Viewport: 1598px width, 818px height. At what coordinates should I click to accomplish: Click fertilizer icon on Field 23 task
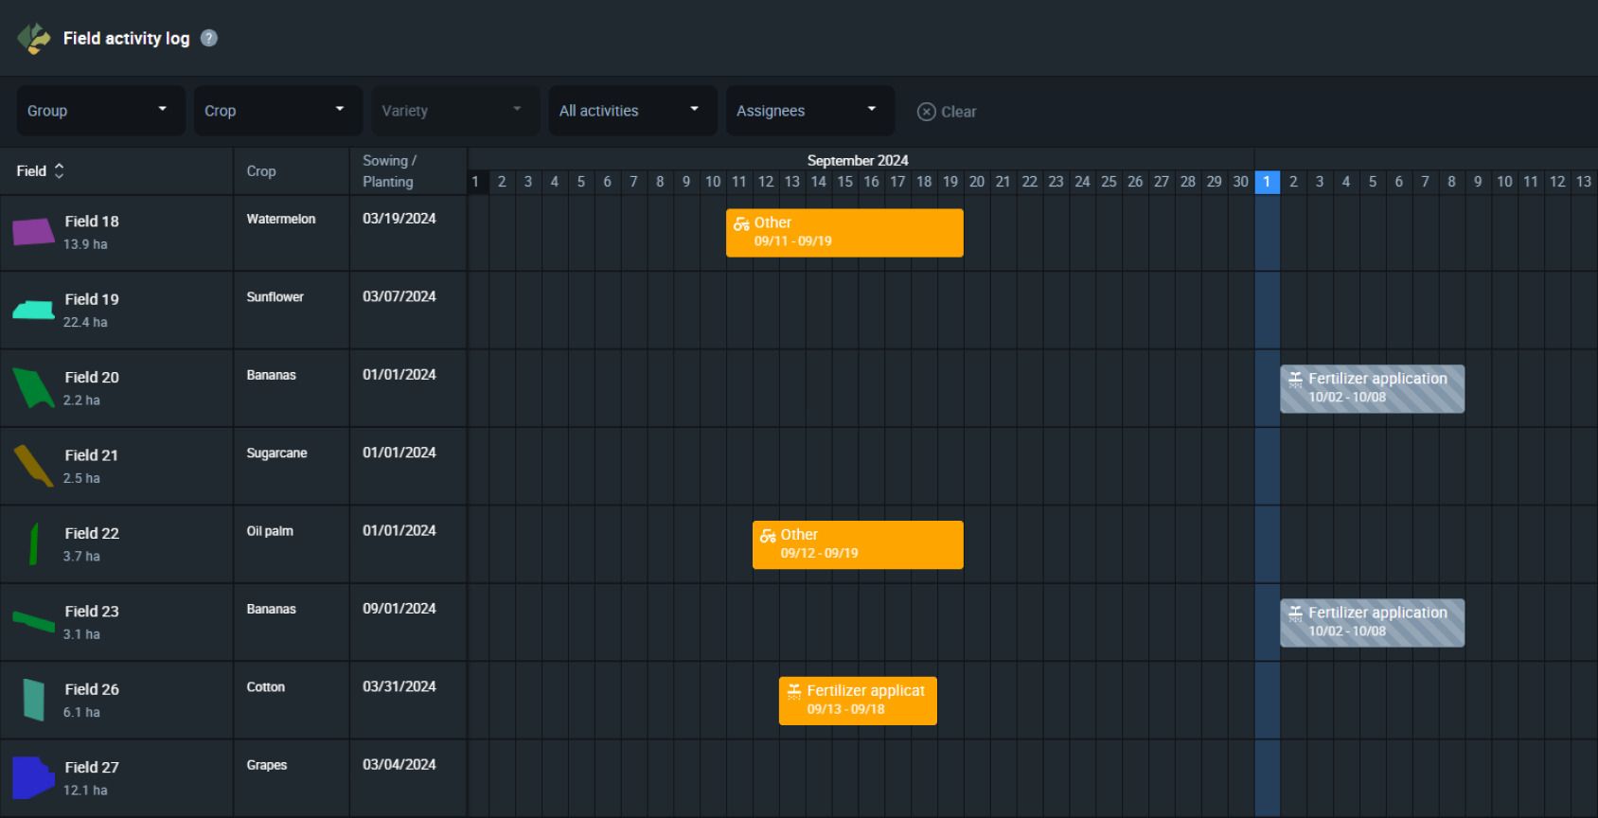pos(1295,613)
